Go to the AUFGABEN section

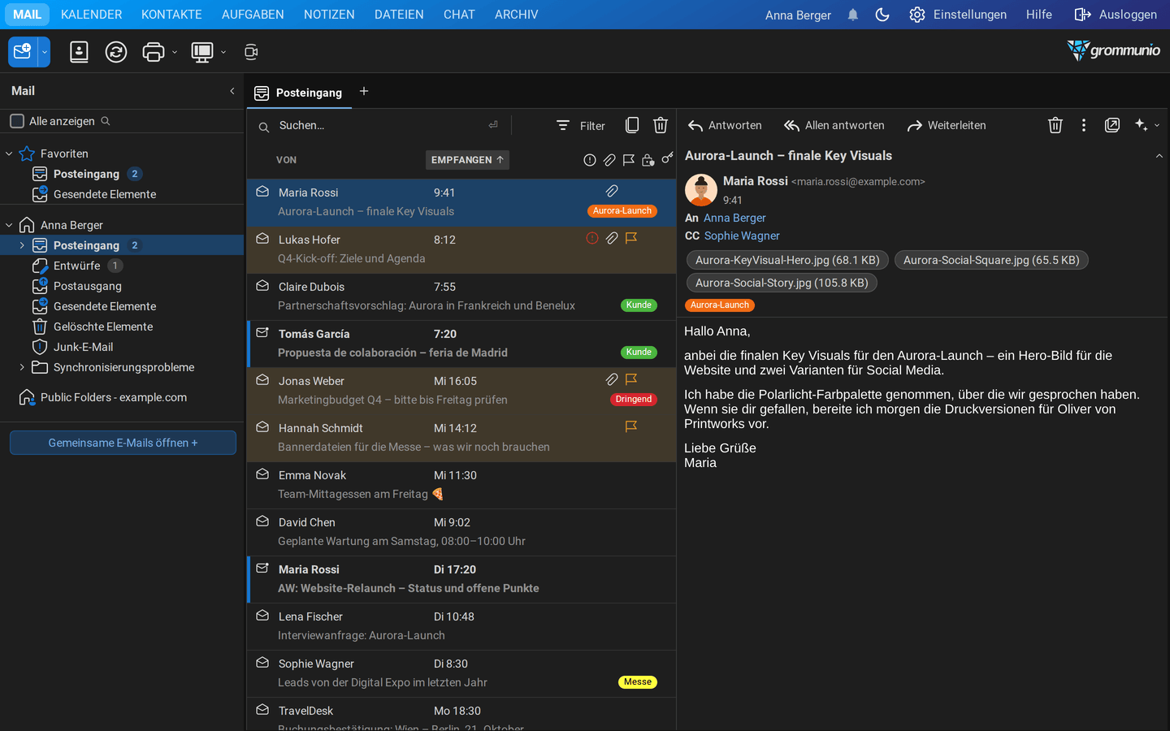[x=253, y=15]
